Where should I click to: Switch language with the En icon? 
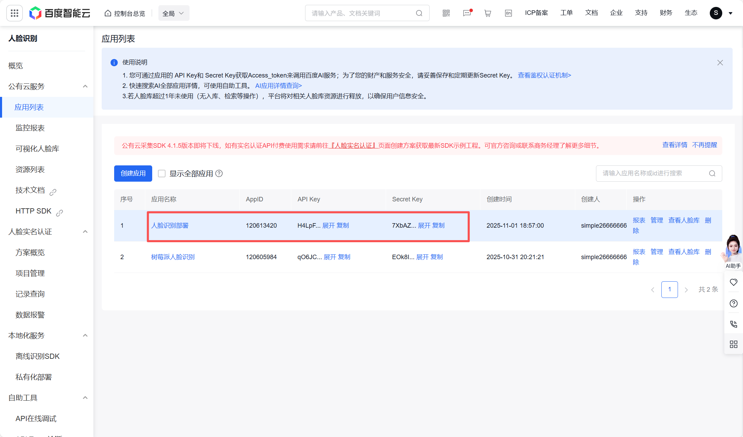pyautogui.click(x=508, y=13)
